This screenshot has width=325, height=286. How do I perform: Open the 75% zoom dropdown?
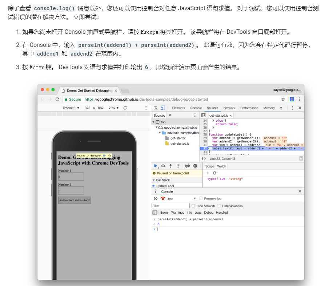coord(113,108)
